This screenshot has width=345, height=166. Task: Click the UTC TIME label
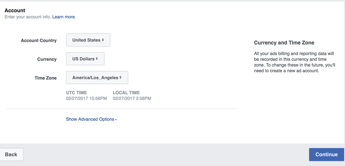(76, 93)
